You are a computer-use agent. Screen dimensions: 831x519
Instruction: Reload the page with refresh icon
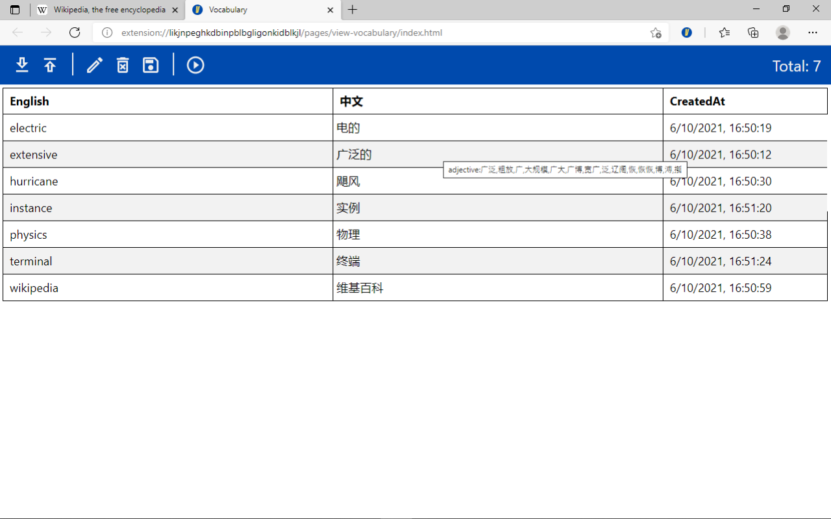[75, 32]
